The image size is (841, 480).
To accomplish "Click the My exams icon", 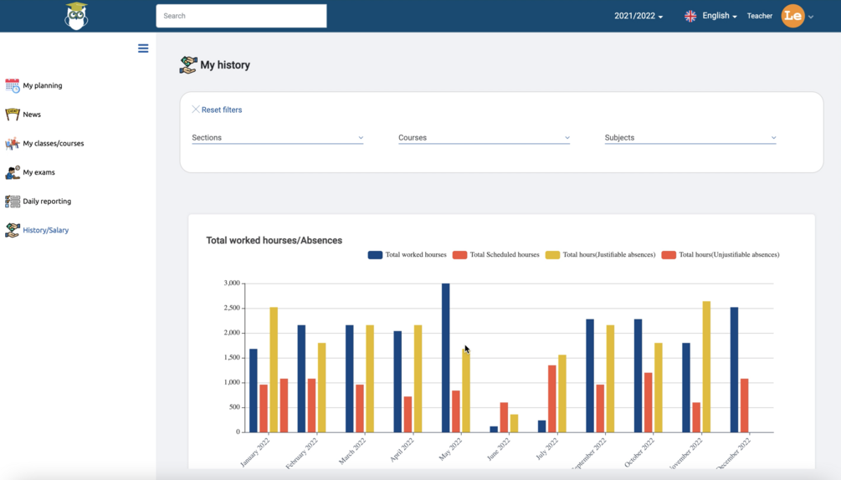I will coord(13,172).
